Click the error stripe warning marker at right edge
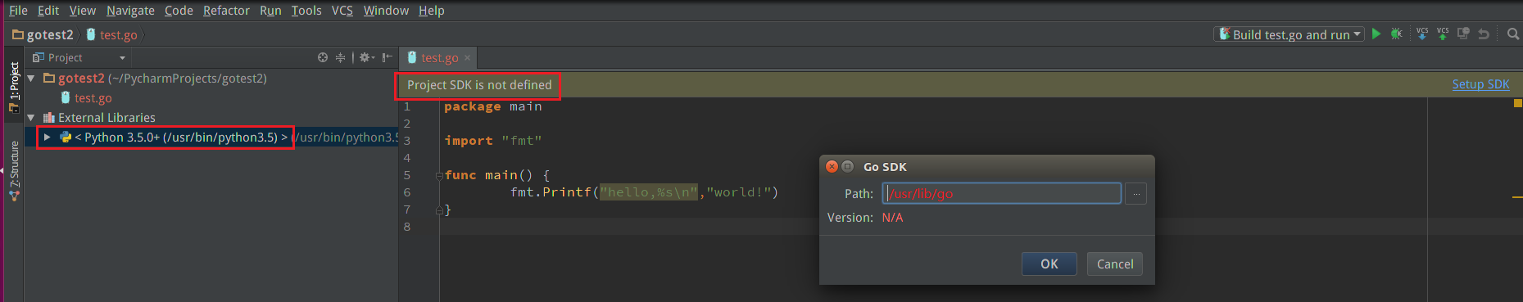1523x302 pixels. pyautogui.click(x=1517, y=197)
